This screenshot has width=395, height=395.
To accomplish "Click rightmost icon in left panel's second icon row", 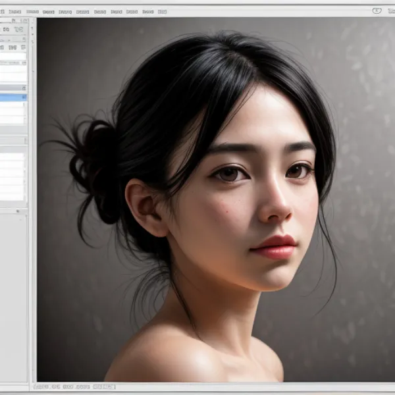I will 23,47.
